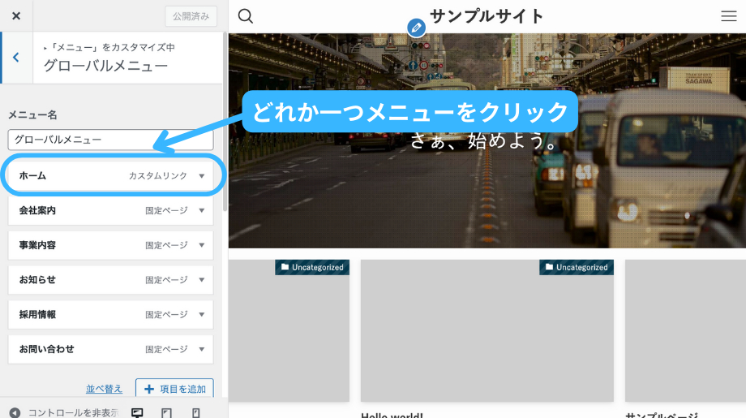Click the メニュー名 text input field

click(110, 140)
